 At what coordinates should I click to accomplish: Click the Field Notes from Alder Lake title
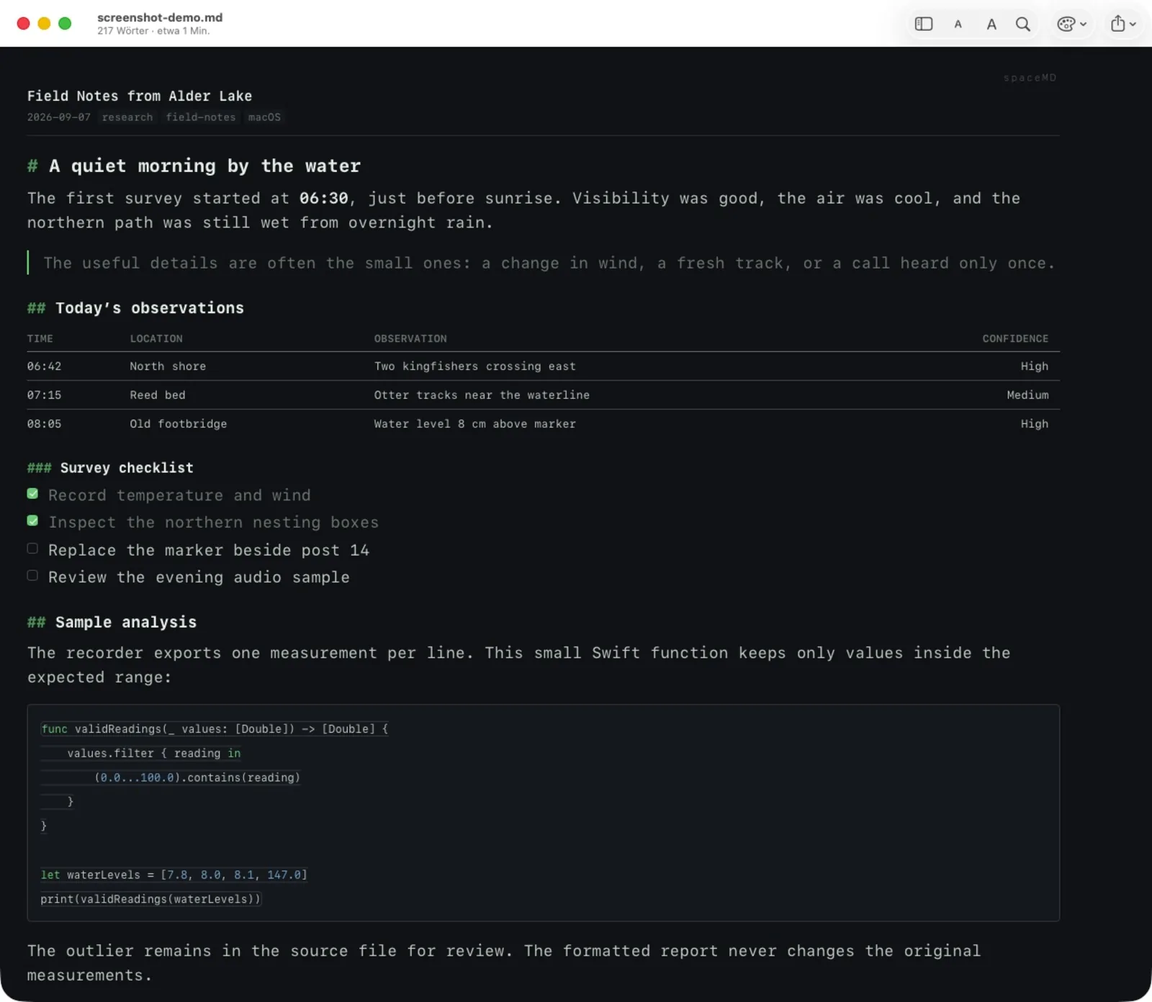click(140, 96)
